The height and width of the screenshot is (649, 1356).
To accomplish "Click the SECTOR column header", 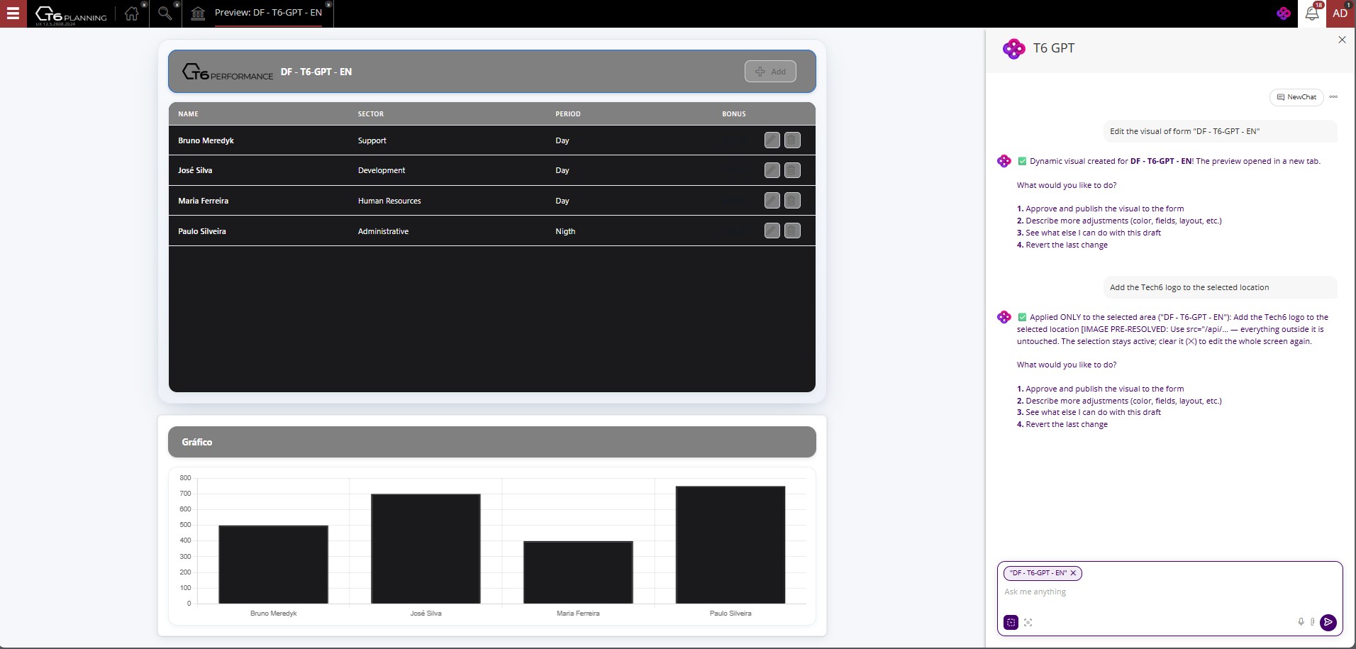I will (x=371, y=113).
